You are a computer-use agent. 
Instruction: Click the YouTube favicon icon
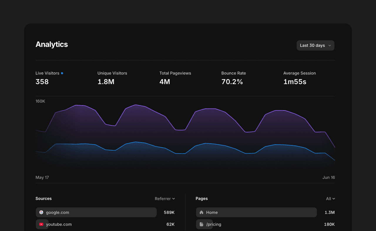click(41, 224)
